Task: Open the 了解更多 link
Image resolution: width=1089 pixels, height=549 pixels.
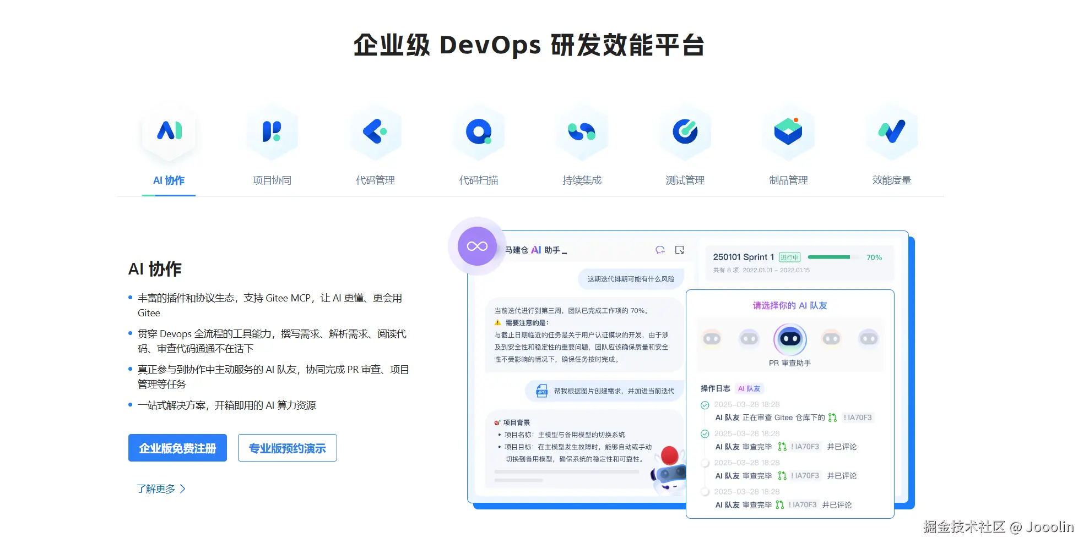Action: (x=161, y=489)
